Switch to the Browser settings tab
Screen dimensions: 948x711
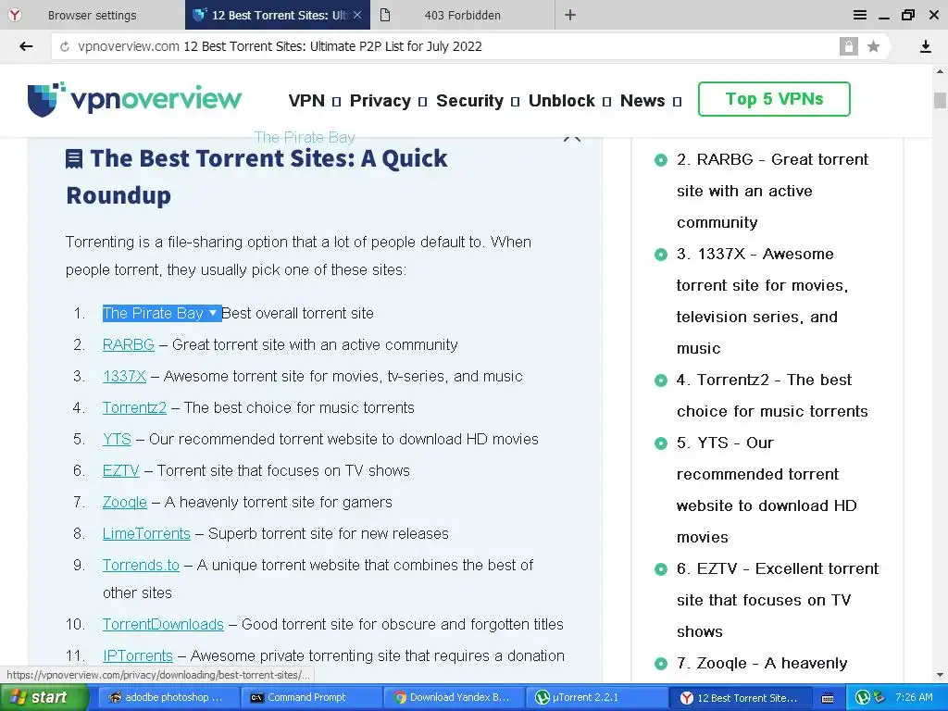pyautogui.click(x=93, y=15)
